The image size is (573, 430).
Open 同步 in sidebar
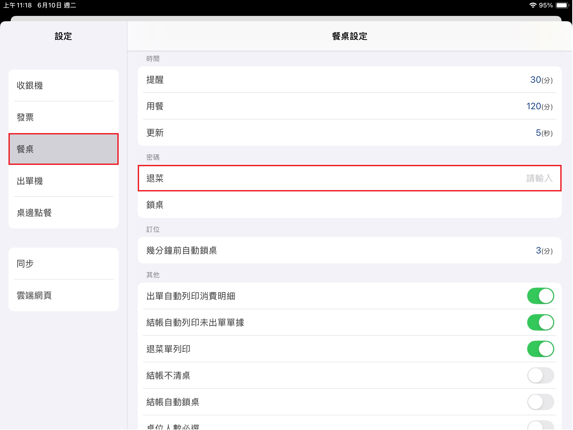(x=63, y=264)
